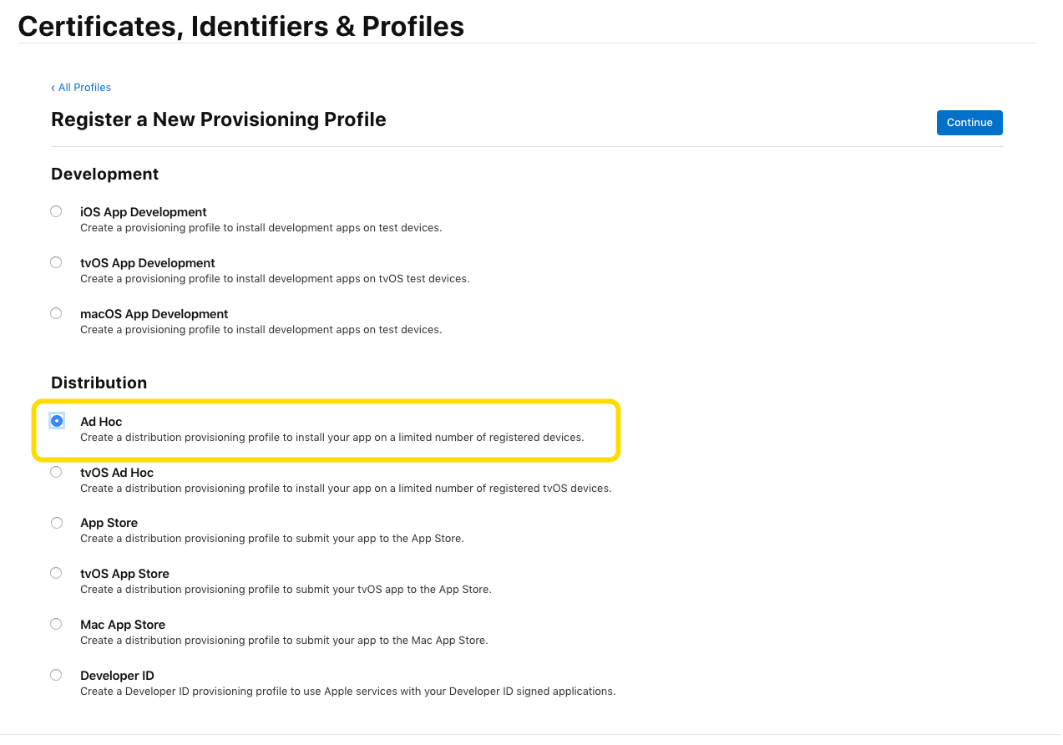1063x745 pixels.
Task: Click the Development section heading
Action: [x=104, y=174]
